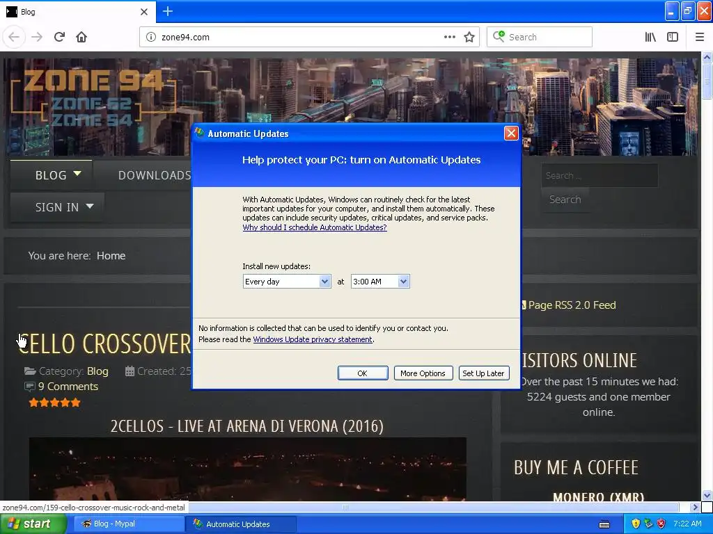713x534 pixels.
Task: Click the vertical scrollbar up arrow
Action: coord(707,57)
